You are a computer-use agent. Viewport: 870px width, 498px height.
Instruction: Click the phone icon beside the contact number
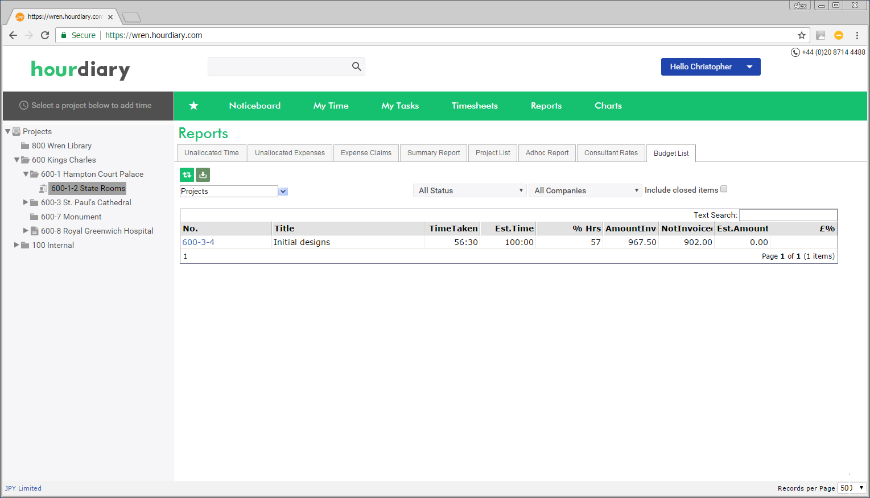[795, 52]
